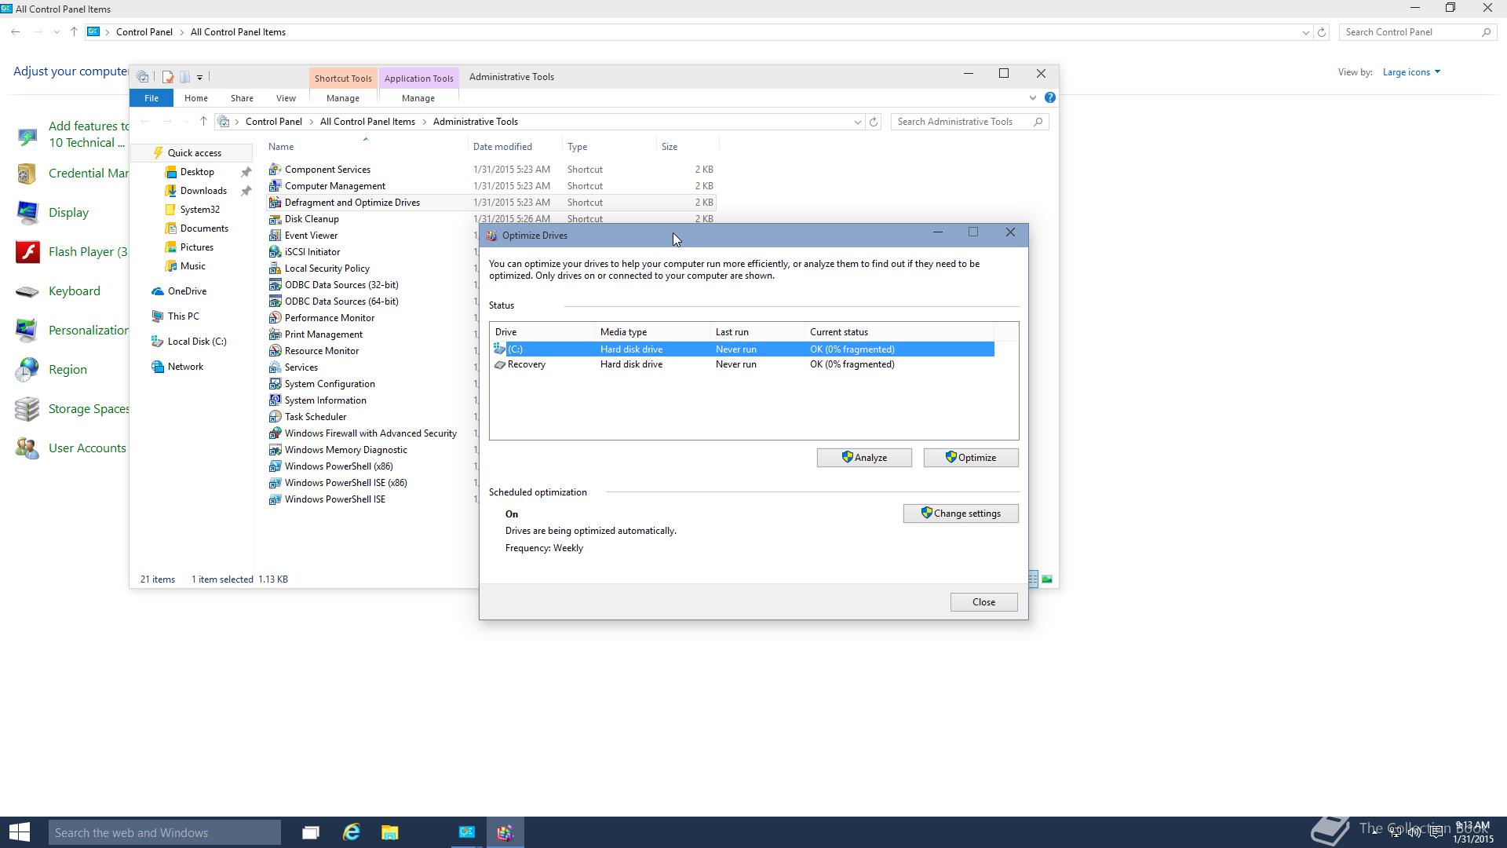
Task: Open Quick Access Toolbar customize dropdown
Action: (199, 77)
